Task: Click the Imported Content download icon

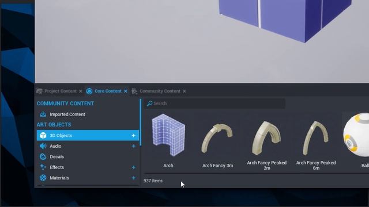Action: [43, 114]
